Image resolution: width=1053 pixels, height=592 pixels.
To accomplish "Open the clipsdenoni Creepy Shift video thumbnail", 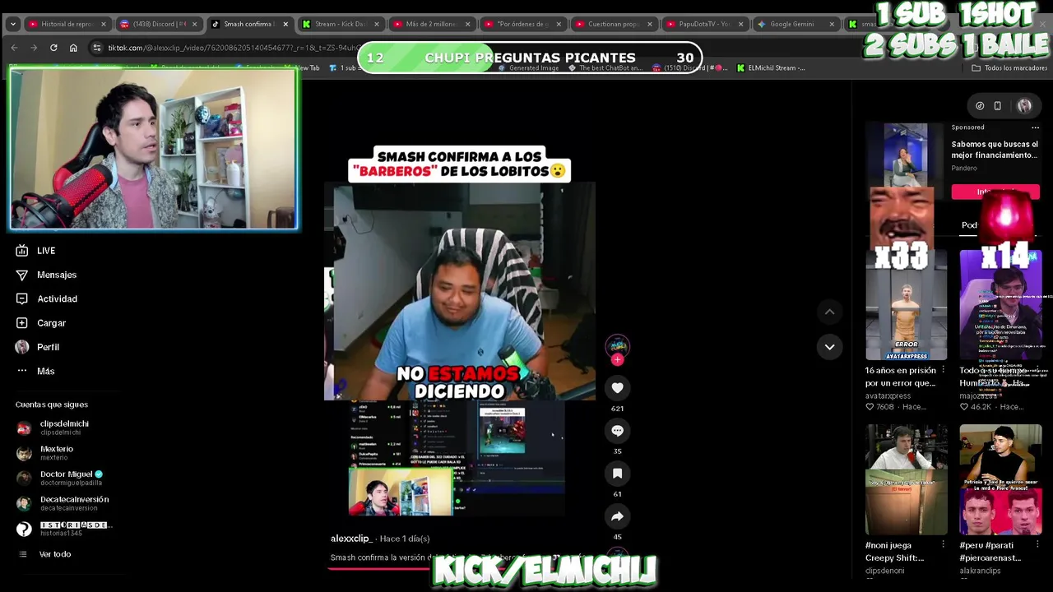I will click(906, 480).
